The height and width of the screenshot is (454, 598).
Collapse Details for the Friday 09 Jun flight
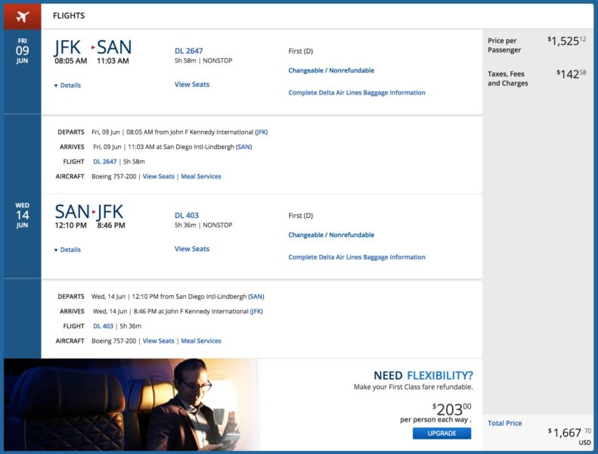tap(67, 86)
